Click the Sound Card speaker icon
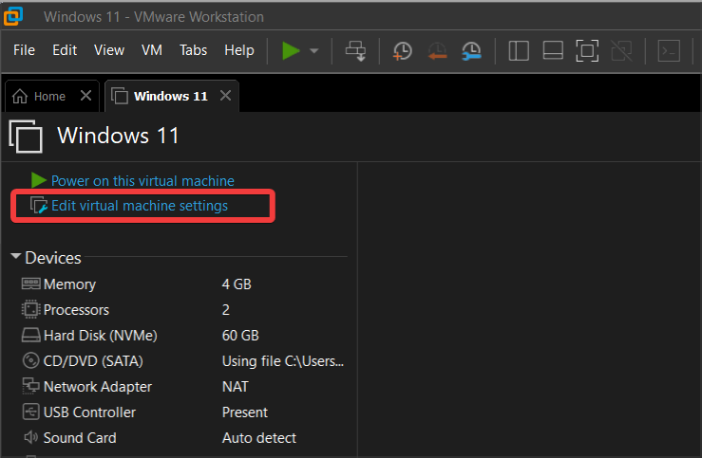This screenshot has width=702, height=458. click(x=31, y=437)
